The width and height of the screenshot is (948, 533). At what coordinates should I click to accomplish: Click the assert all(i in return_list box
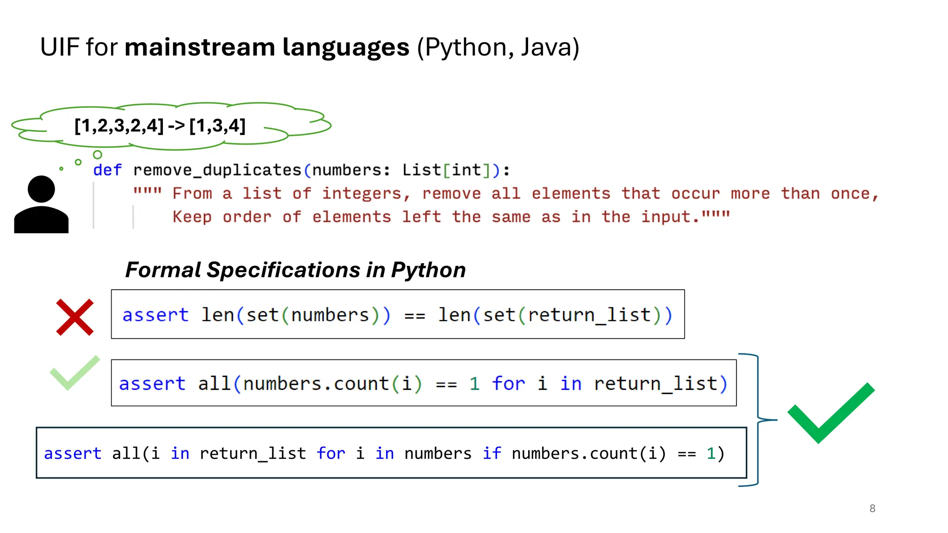click(x=391, y=452)
